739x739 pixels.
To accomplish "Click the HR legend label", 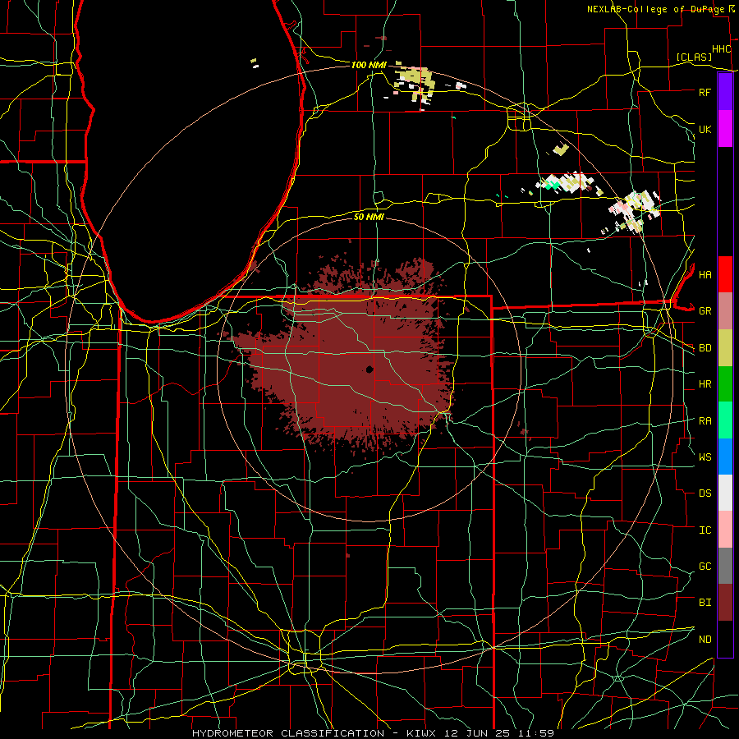I will 705,384.
